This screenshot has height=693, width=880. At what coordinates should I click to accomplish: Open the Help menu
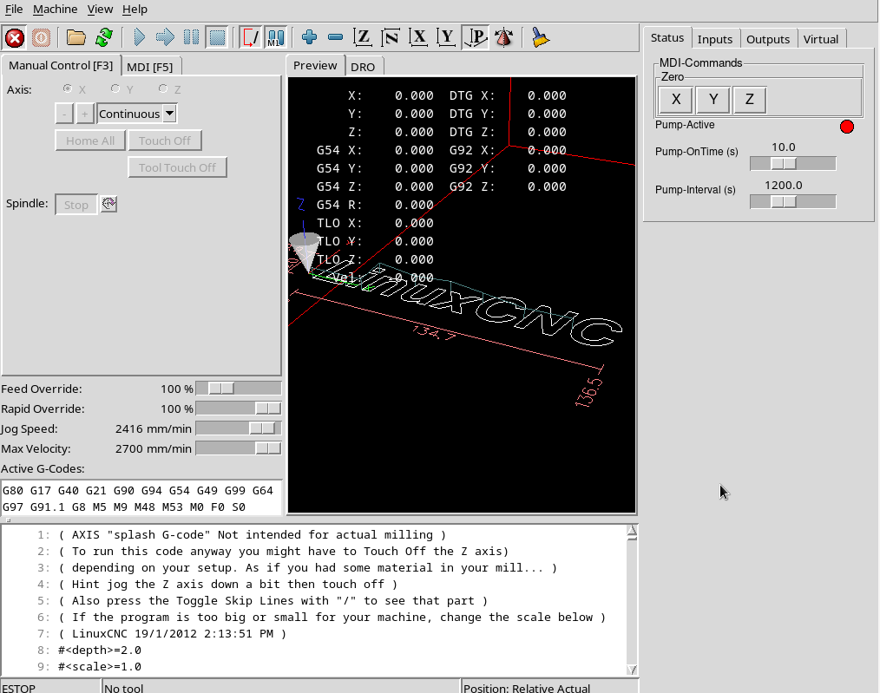point(135,9)
